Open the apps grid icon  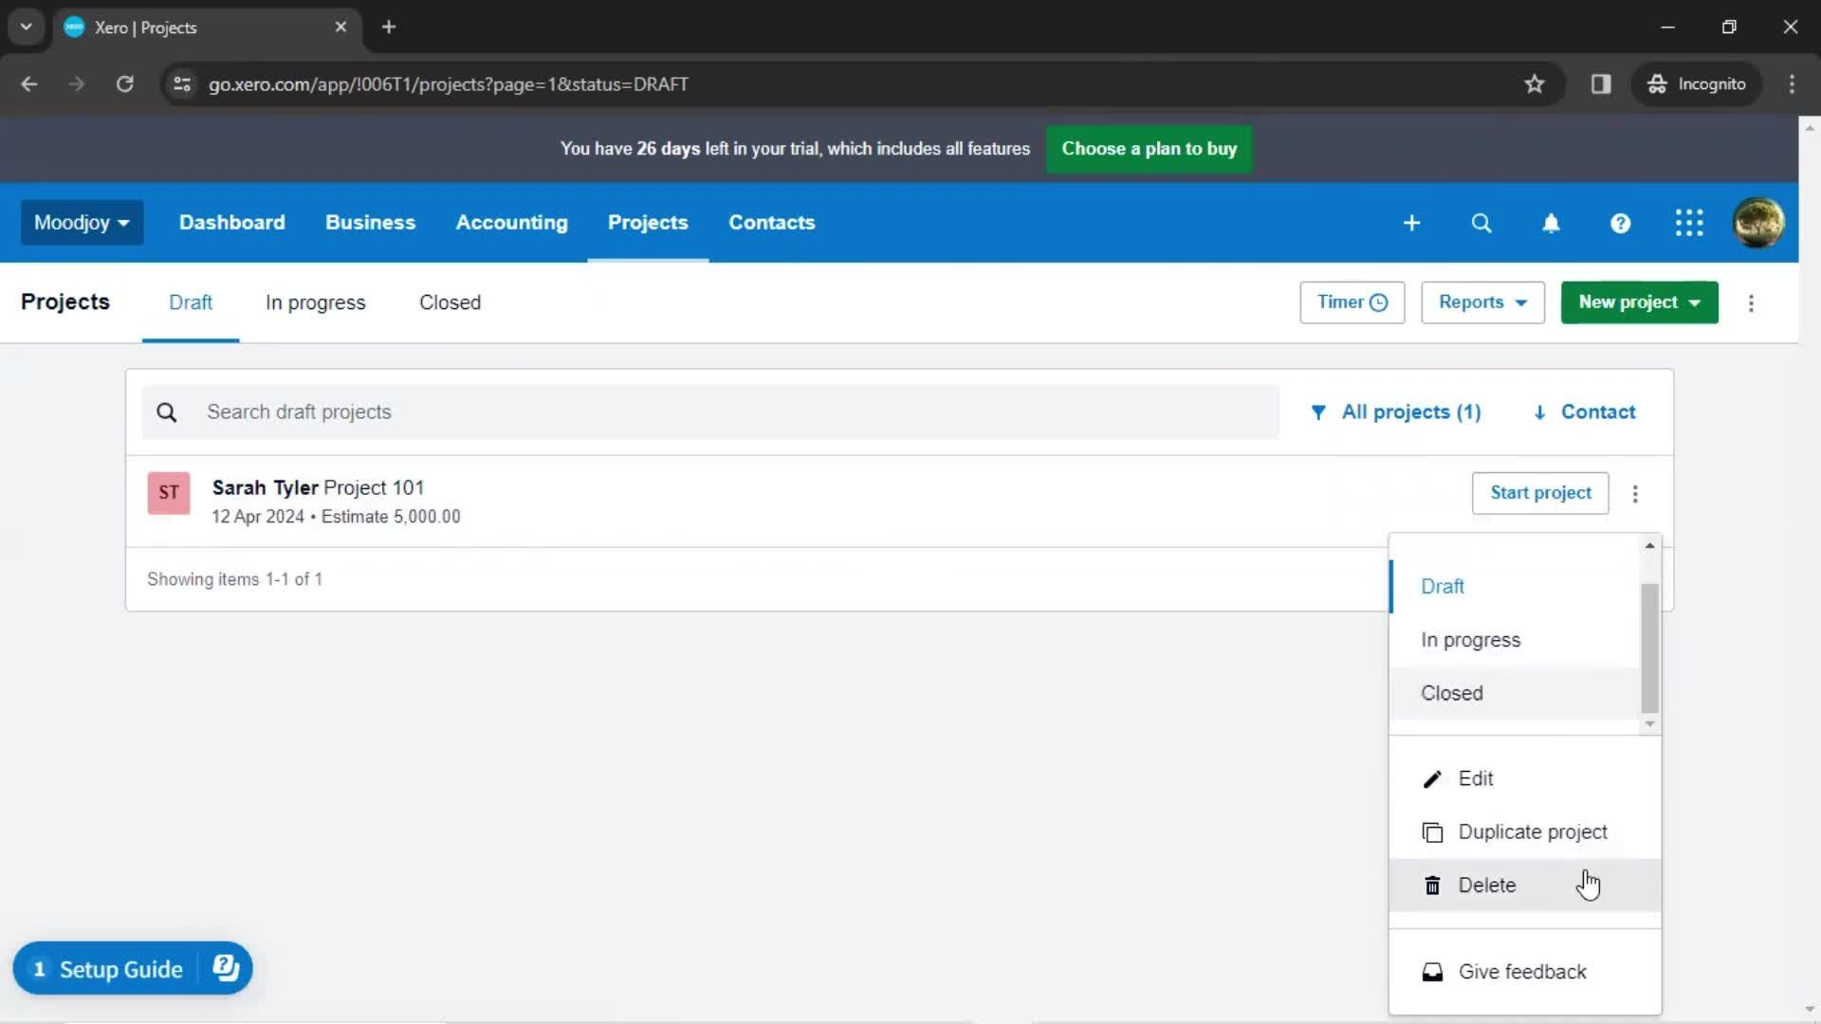[x=1689, y=223]
